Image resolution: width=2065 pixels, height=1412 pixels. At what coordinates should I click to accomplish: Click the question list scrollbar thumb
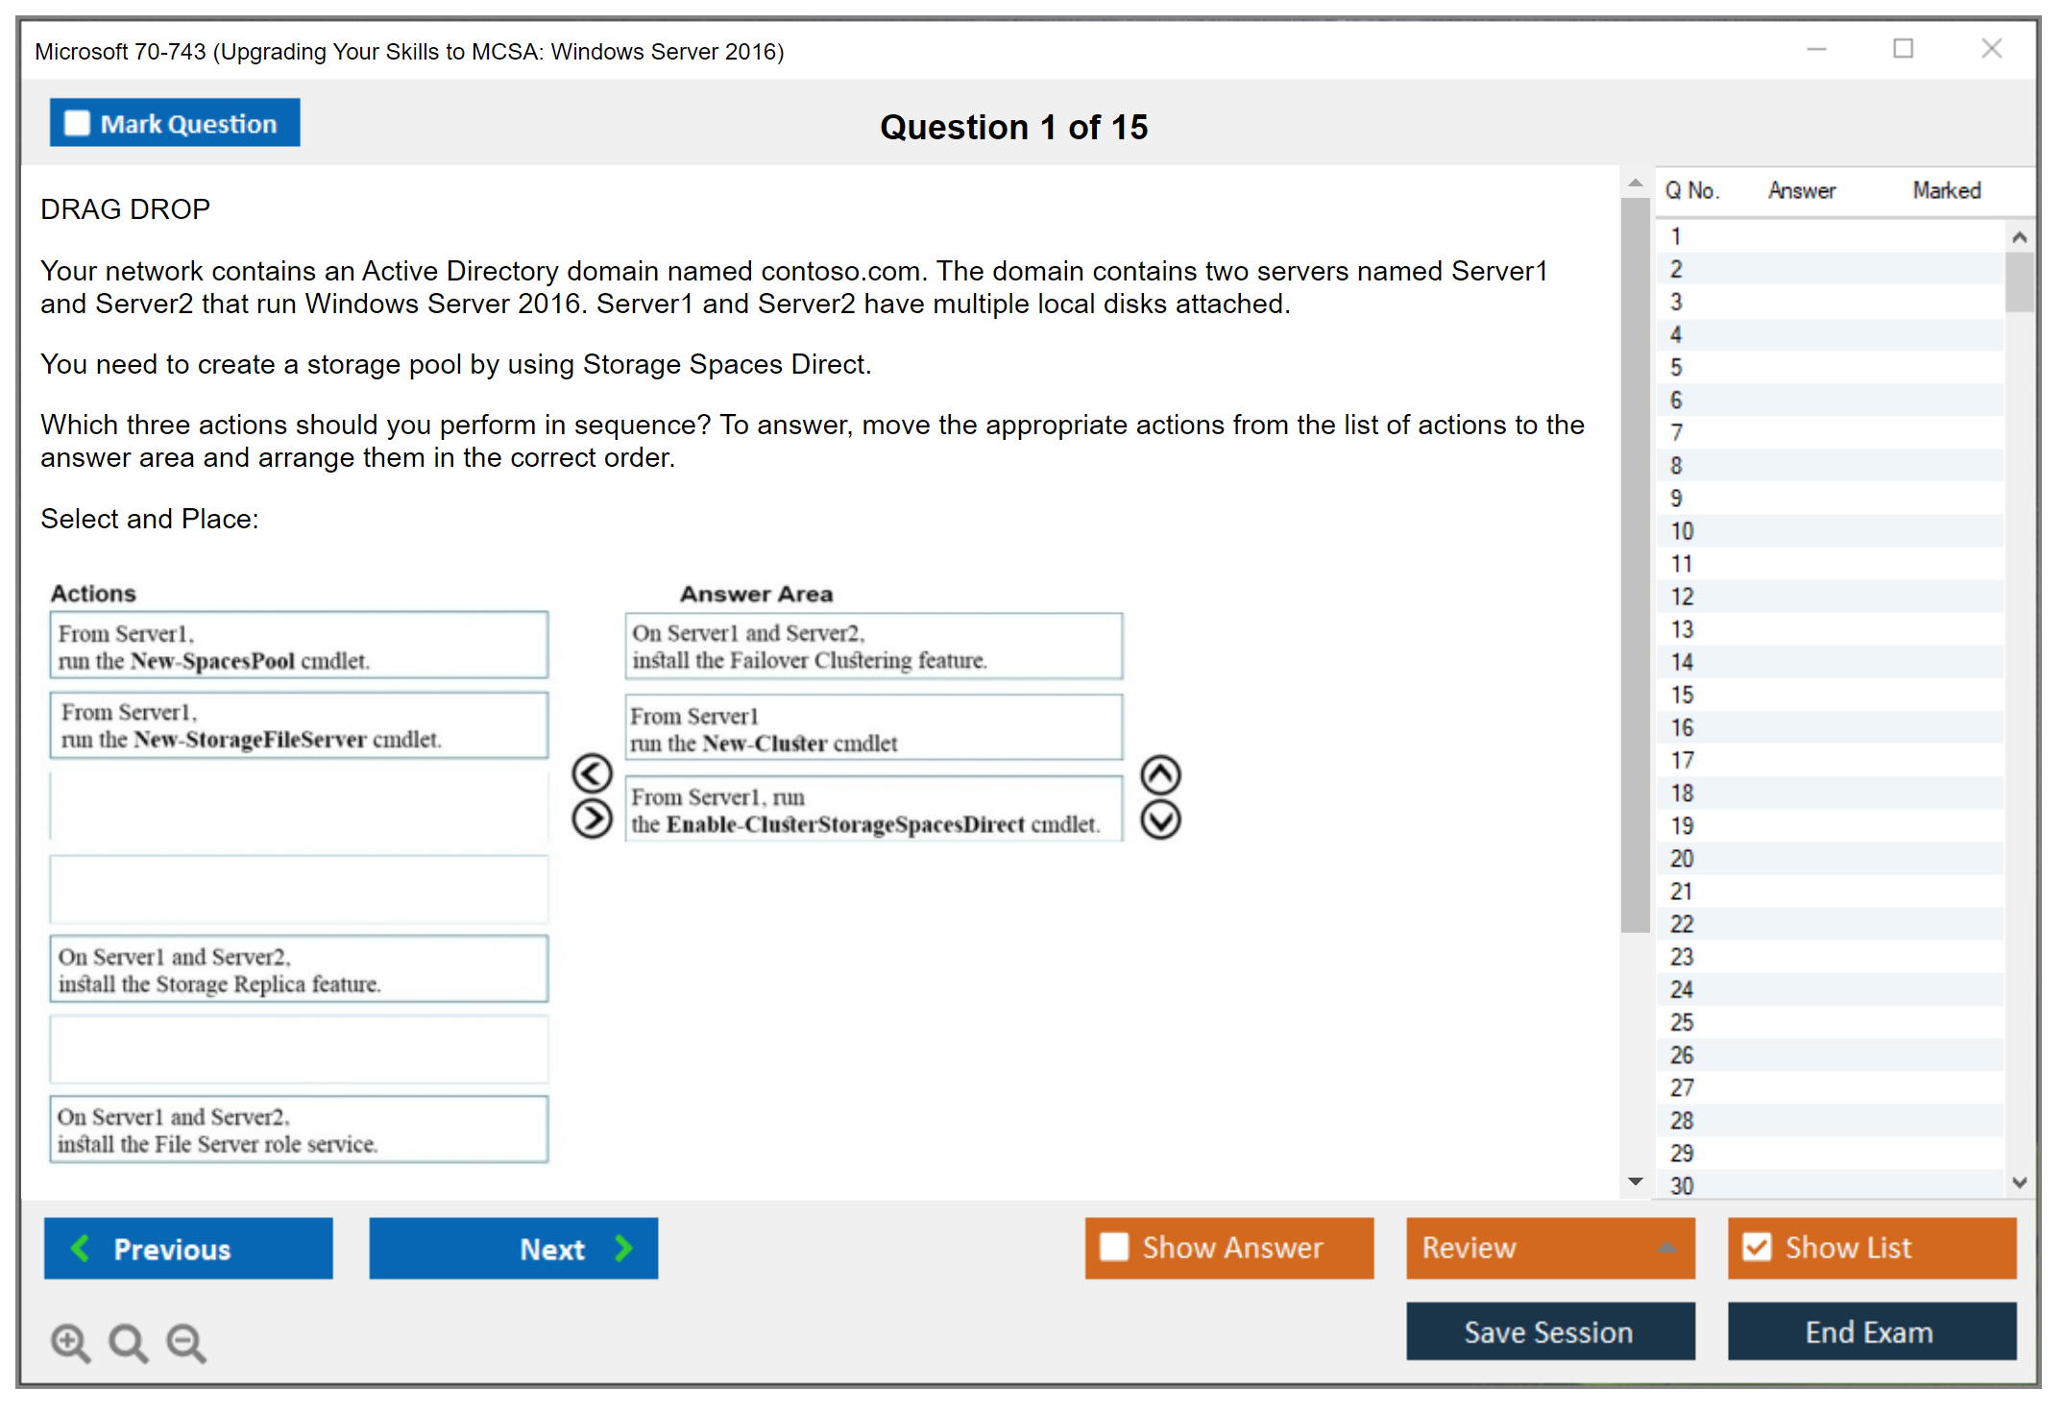2019,281
